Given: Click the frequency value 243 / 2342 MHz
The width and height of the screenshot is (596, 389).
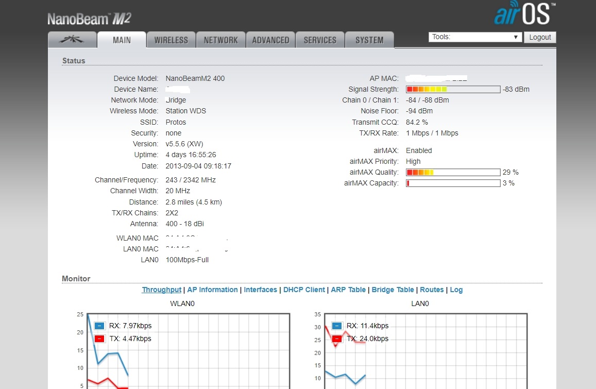Looking at the screenshot, I should (191, 180).
